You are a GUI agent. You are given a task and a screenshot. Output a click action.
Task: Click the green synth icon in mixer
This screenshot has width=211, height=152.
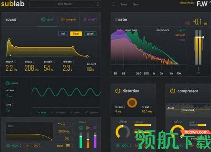pos(81,128)
